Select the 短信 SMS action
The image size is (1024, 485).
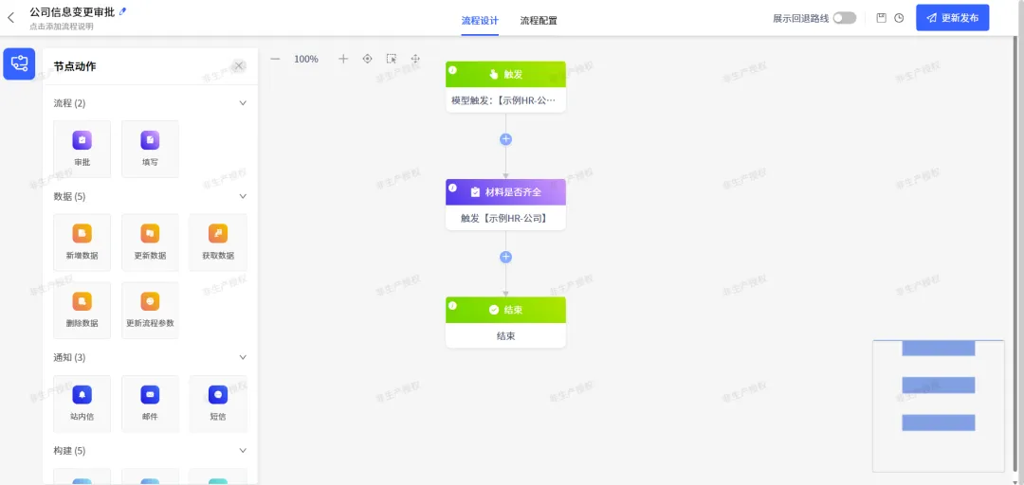tap(218, 404)
